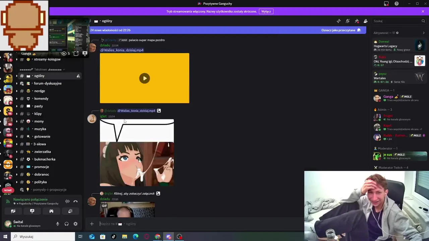Play the Walies_konia_dzisiaj.mp4 video
Viewport: 429px width, 241px height.
(x=144, y=78)
